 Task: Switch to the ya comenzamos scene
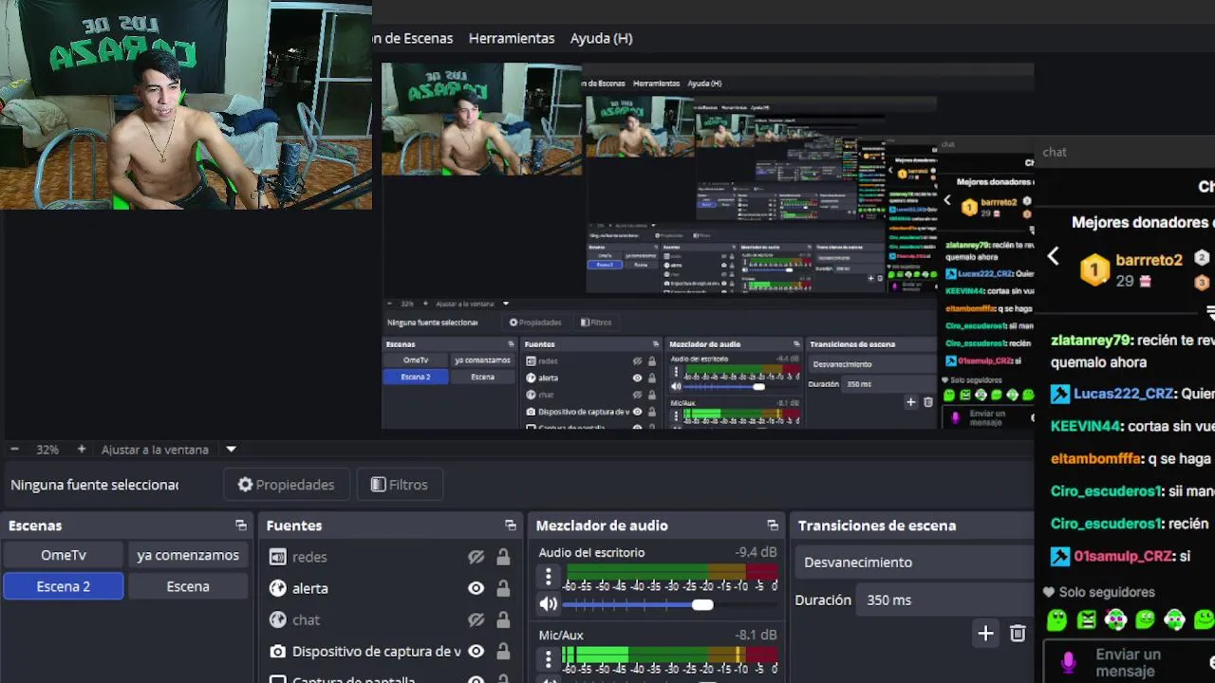pos(188,555)
